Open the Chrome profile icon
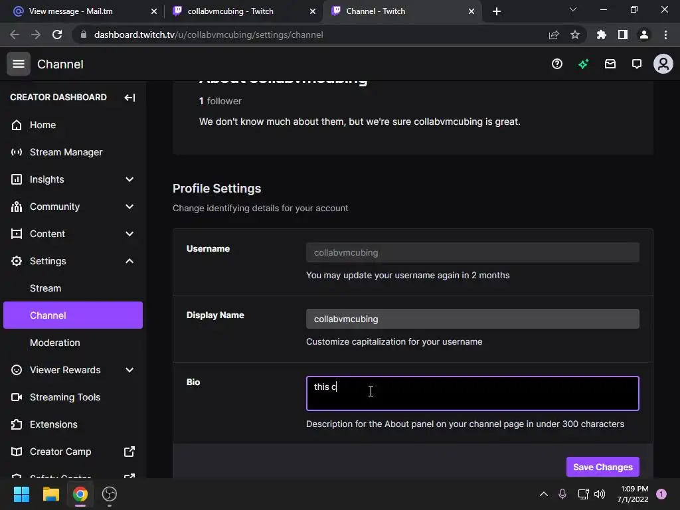Viewport: 680px width, 510px height. click(644, 35)
